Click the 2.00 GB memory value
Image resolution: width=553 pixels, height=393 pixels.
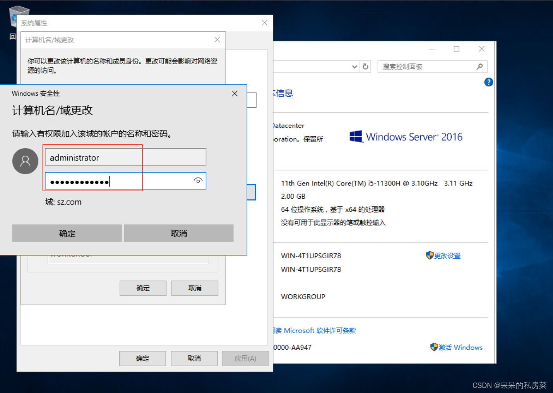(x=293, y=196)
